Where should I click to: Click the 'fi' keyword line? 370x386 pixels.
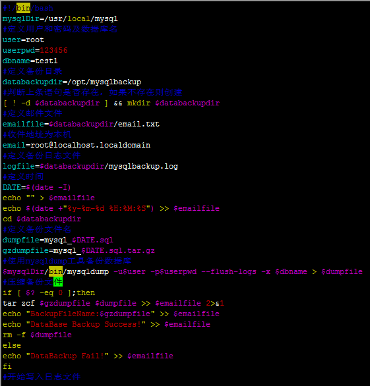pos(7,366)
